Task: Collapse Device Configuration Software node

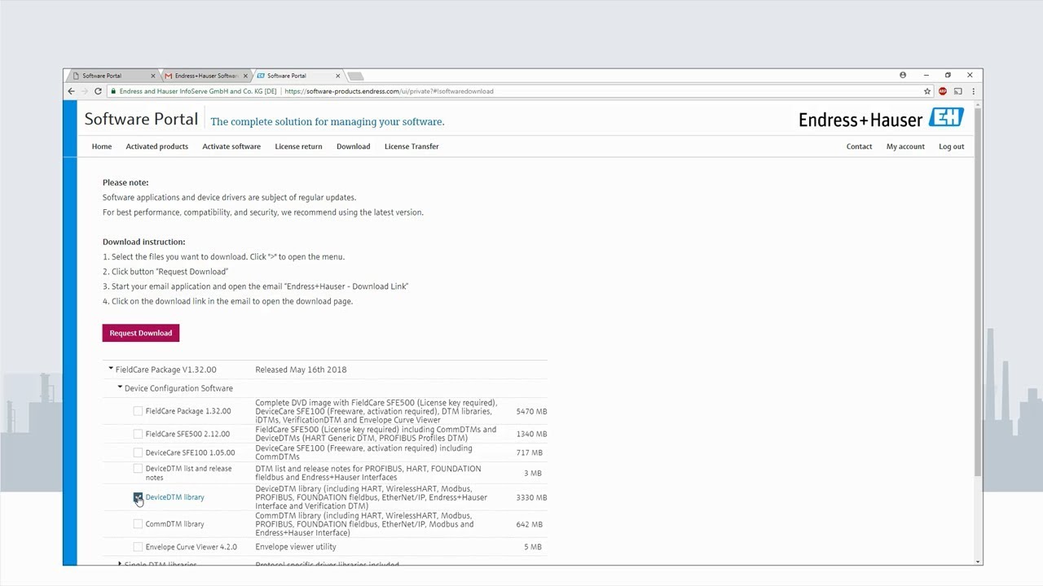Action: pyautogui.click(x=120, y=387)
